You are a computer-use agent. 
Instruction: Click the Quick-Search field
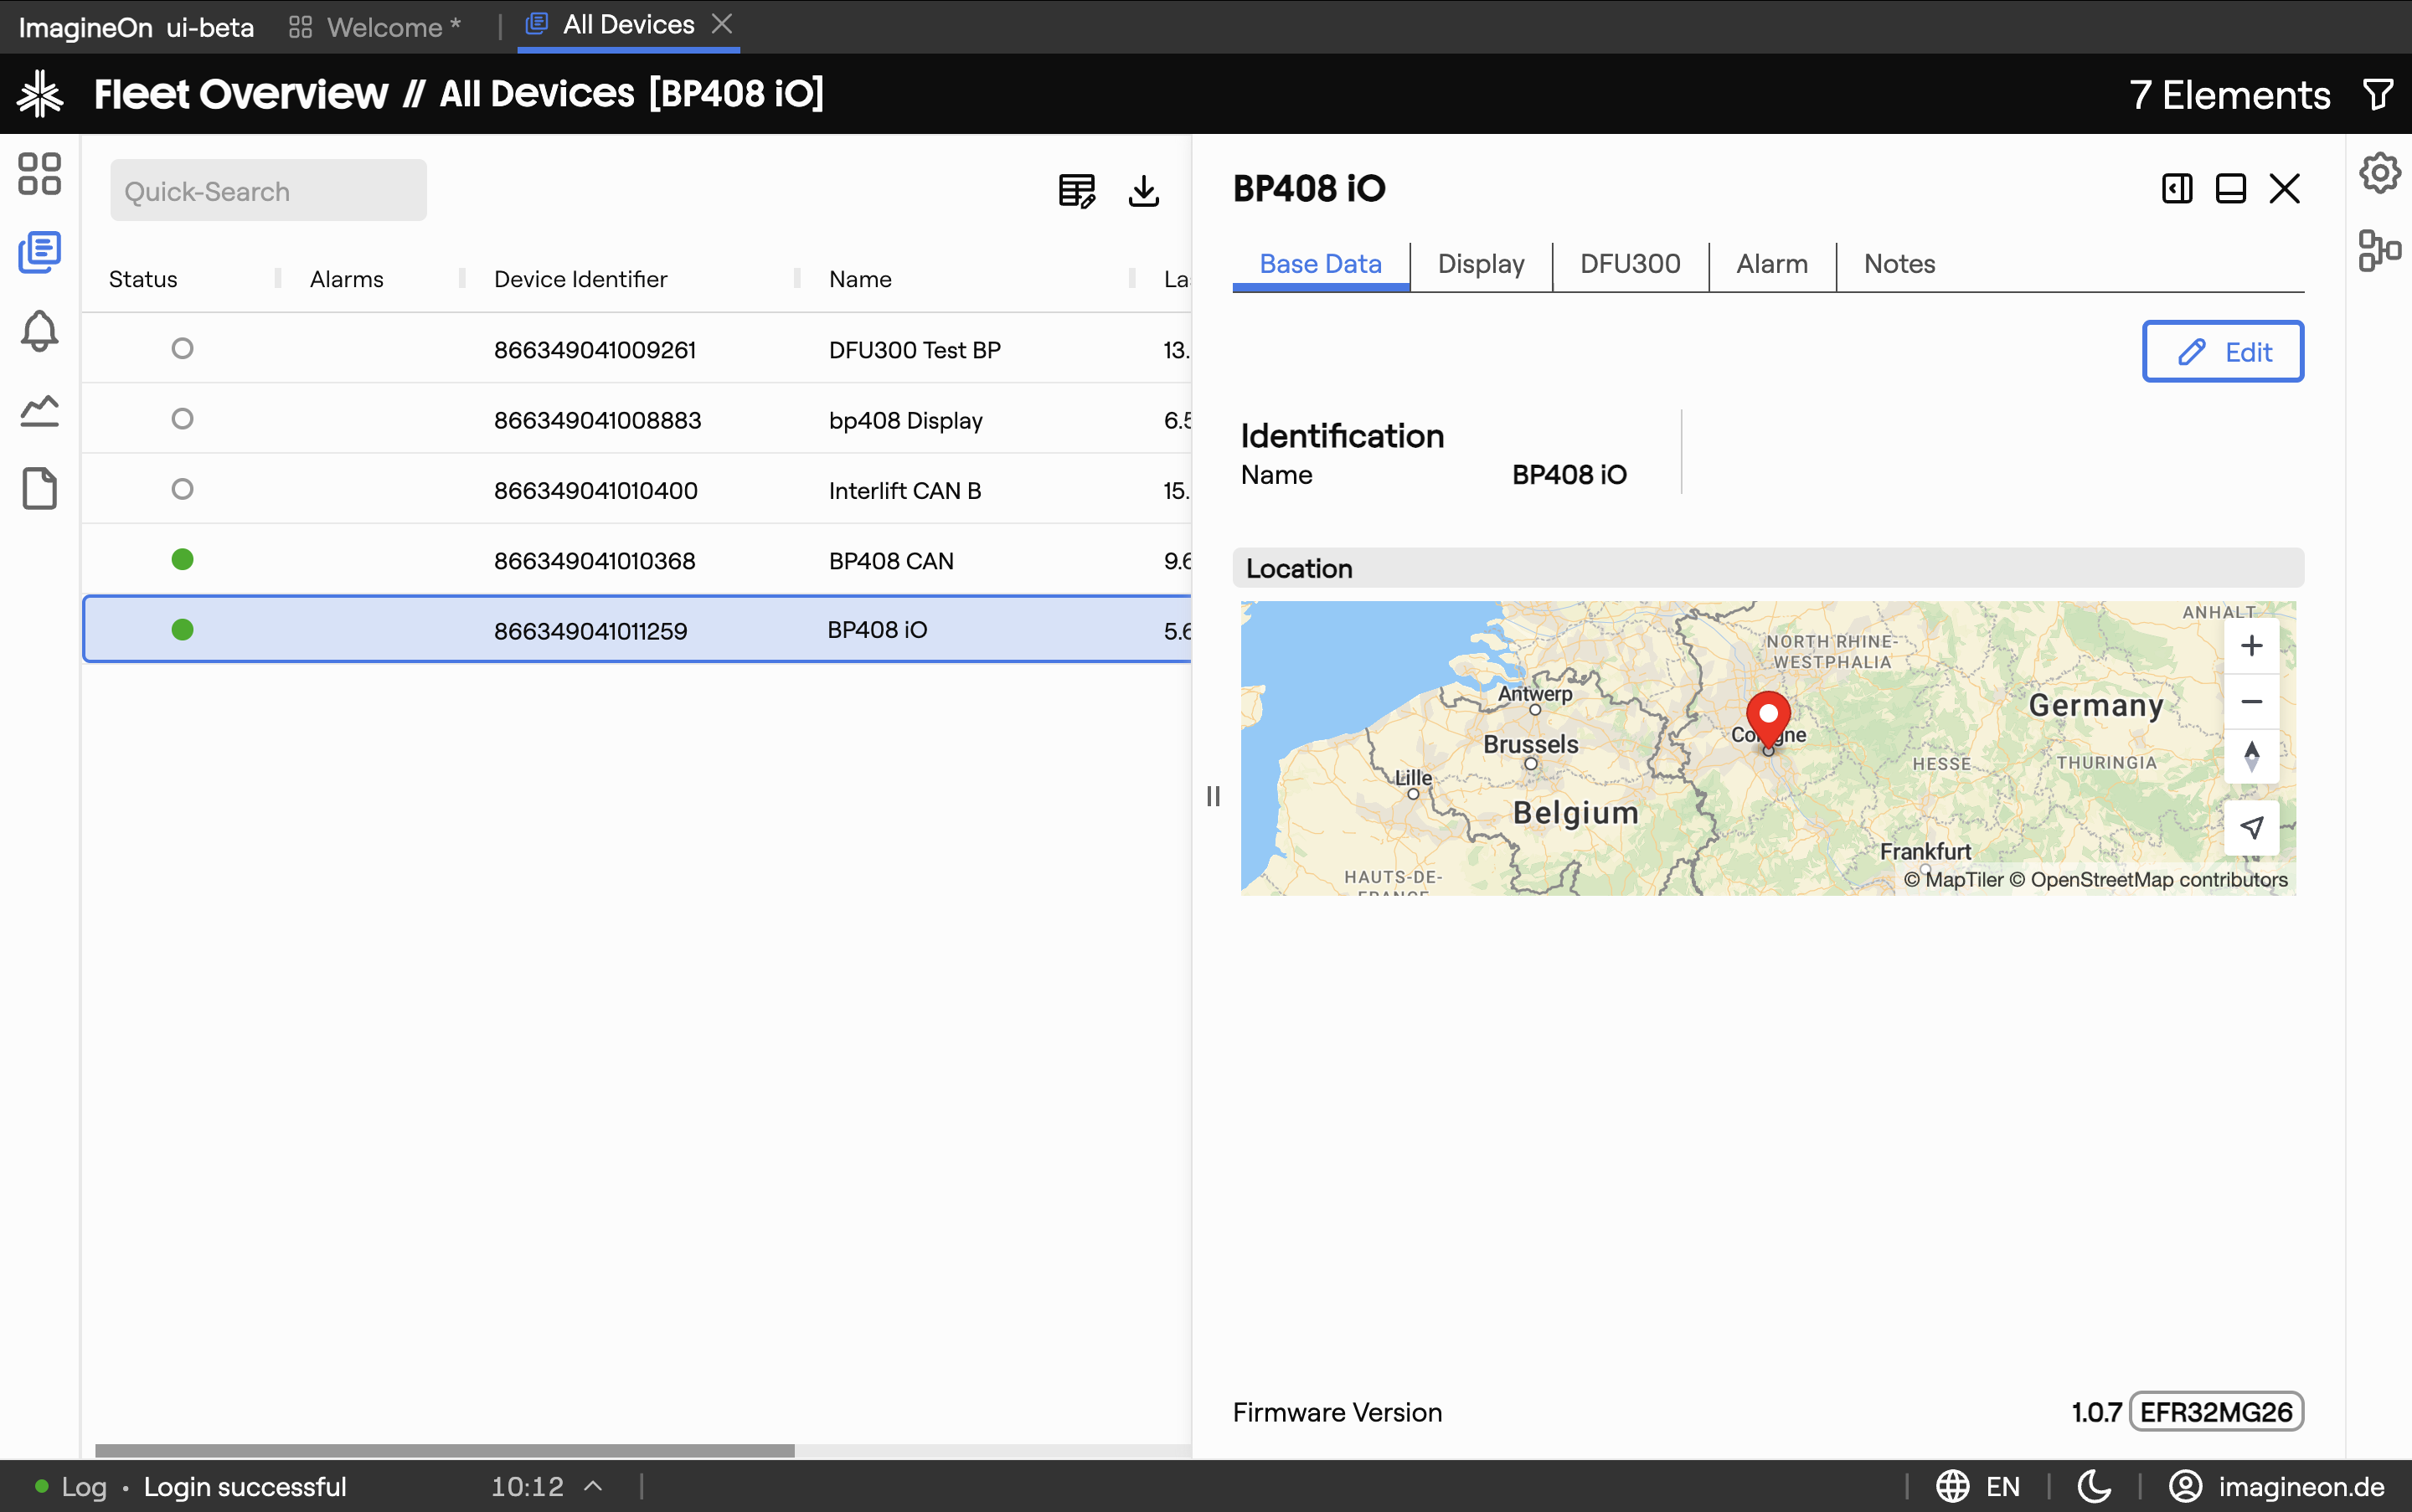point(268,191)
